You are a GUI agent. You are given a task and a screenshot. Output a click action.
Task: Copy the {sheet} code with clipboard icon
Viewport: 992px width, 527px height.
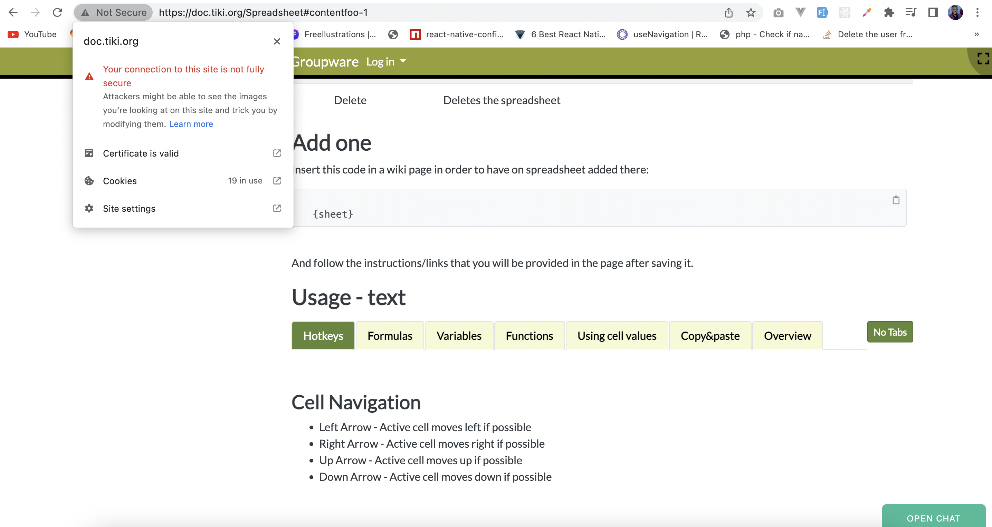(x=896, y=200)
